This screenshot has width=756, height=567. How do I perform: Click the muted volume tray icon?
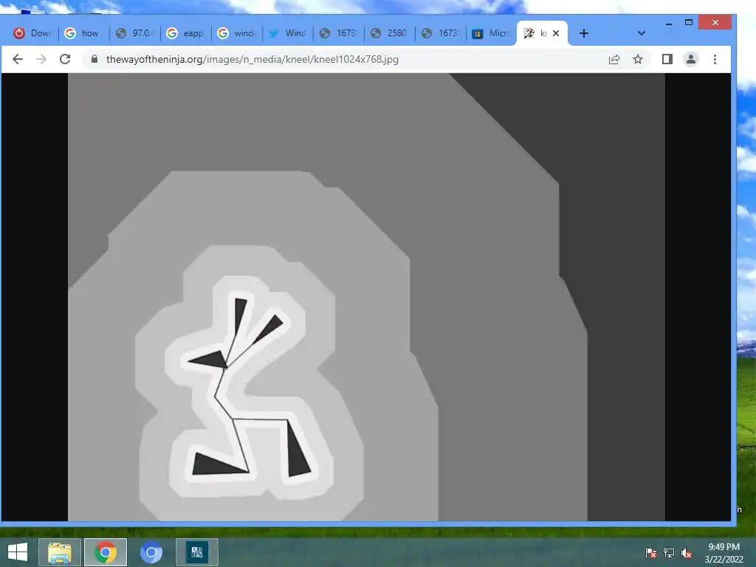tap(686, 552)
